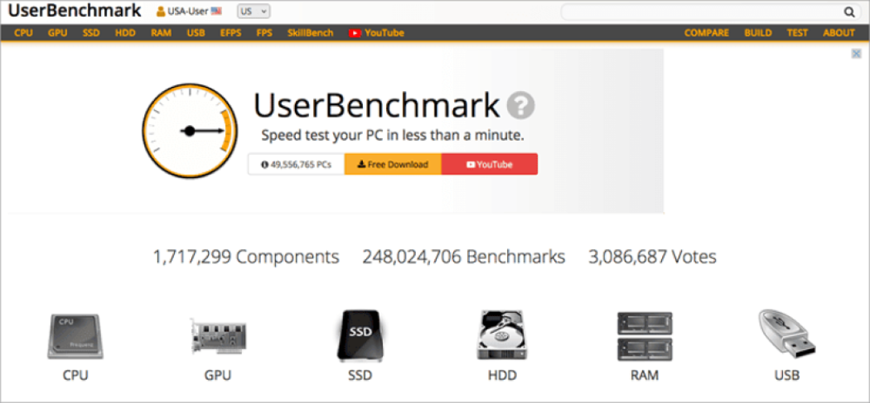870x403 pixels.
Task: Click the red YouTube icon in navbar
Action: [x=355, y=33]
